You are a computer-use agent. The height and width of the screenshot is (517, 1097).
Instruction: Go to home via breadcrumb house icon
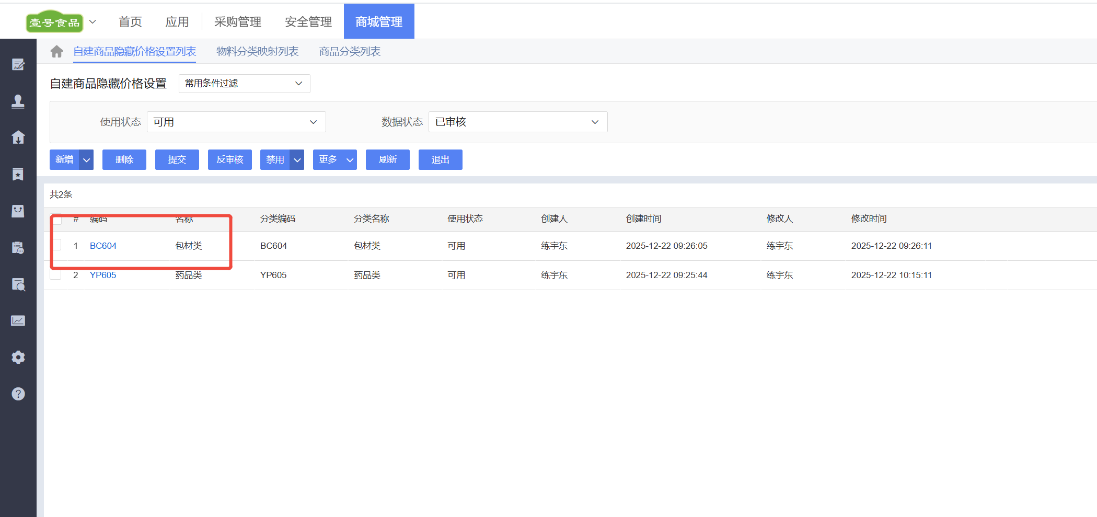56,51
